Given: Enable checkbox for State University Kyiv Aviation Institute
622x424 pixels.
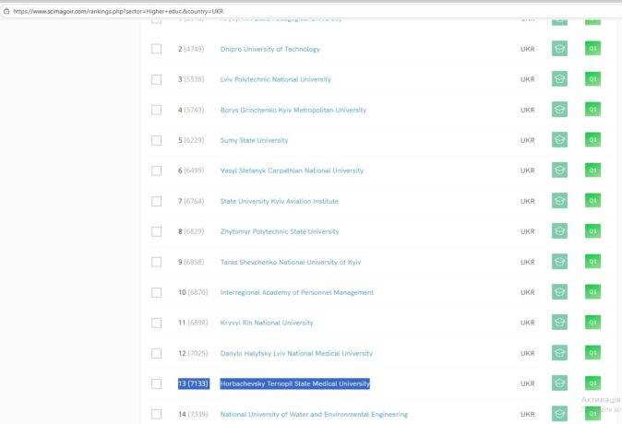Looking at the screenshot, I should coord(157,201).
